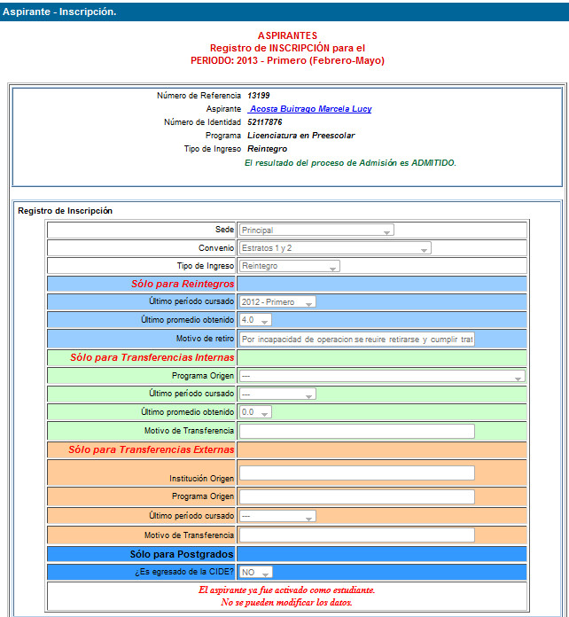Click Motivo de Transferencia field in Transferencias Externas
This screenshot has height=617, width=569.
point(357,535)
